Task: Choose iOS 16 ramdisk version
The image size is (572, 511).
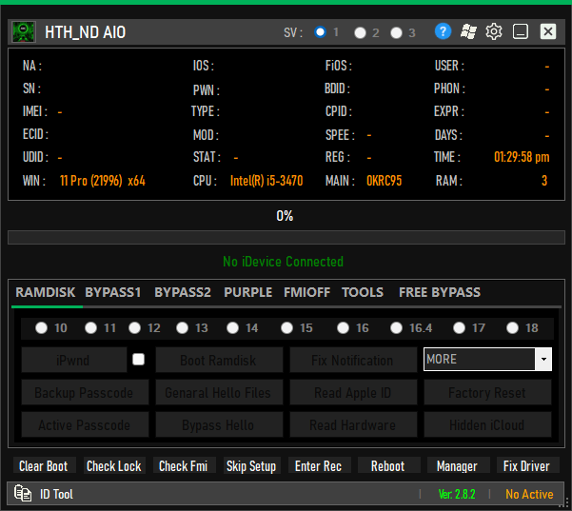Action: (343, 328)
